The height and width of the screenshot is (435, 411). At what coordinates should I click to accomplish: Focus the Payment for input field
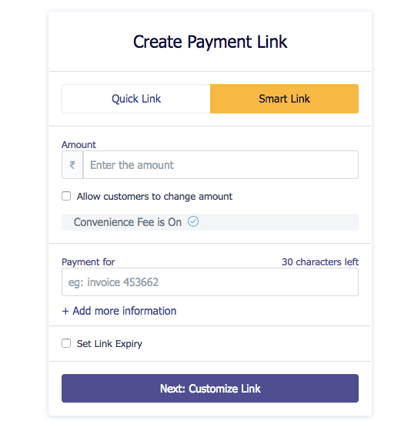coord(210,282)
